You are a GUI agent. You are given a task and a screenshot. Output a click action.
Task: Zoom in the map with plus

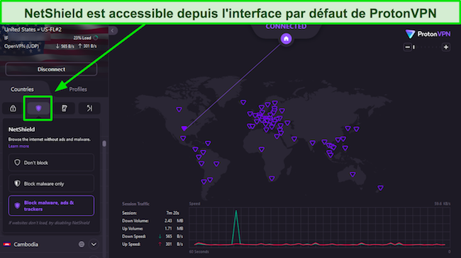(445, 47)
